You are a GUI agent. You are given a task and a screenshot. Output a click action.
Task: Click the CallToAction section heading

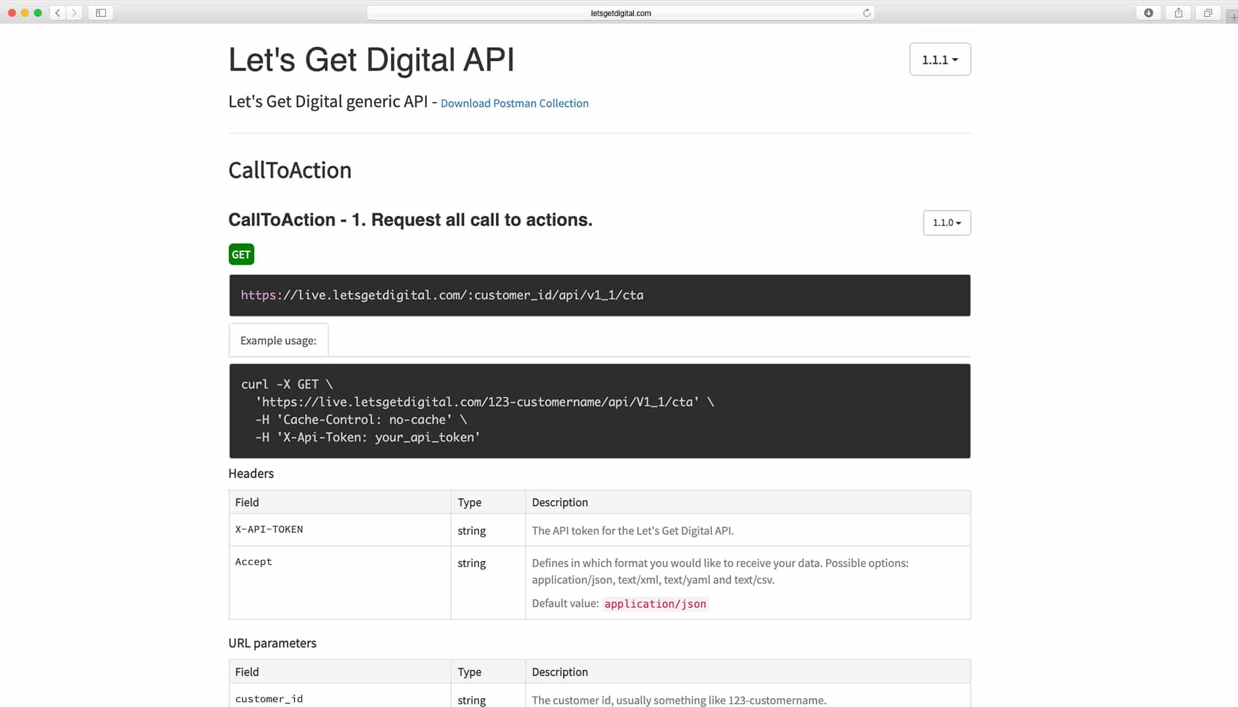coord(290,170)
